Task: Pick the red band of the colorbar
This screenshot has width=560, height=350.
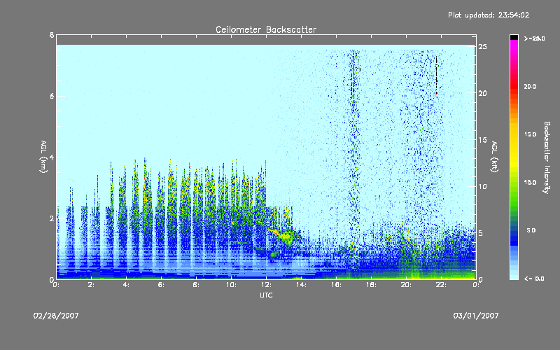Action: 514,87
